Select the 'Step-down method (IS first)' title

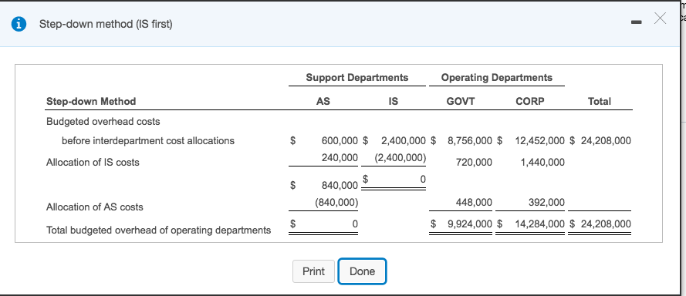[x=106, y=24]
